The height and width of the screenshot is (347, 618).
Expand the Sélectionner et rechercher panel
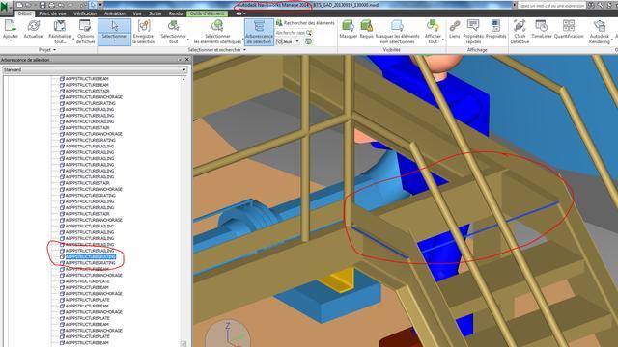click(244, 50)
